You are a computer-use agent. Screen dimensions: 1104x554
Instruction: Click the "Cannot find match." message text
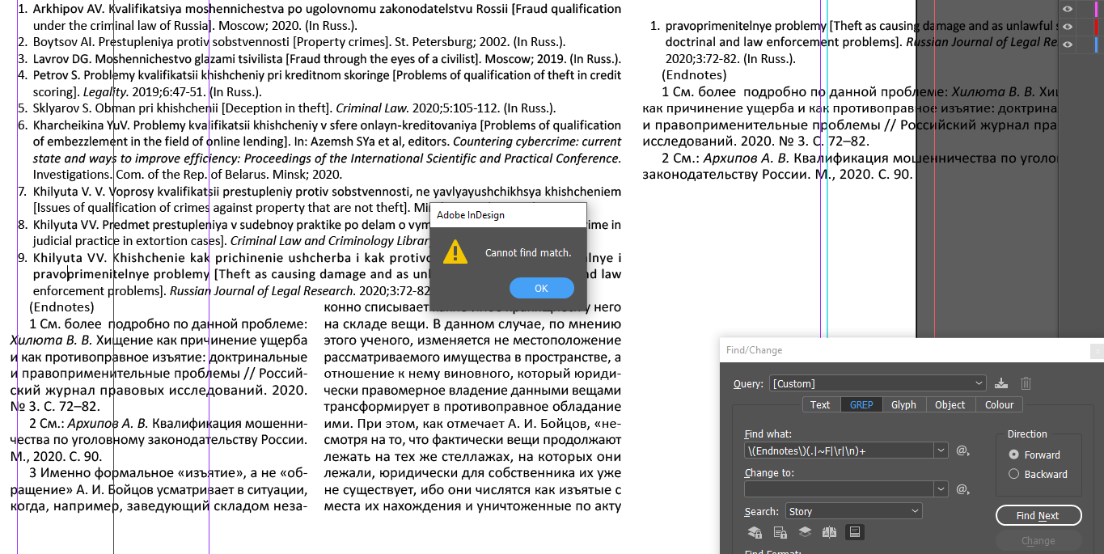pos(528,252)
